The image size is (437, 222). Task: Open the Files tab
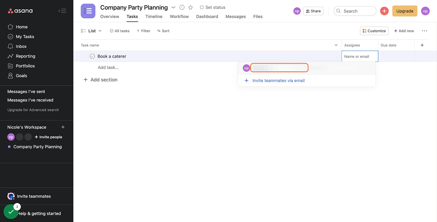[258, 16]
